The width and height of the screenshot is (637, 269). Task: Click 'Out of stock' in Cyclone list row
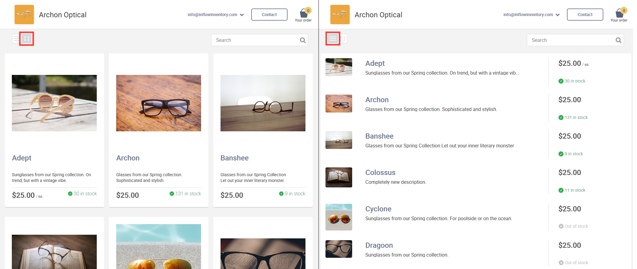pos(573,226)
